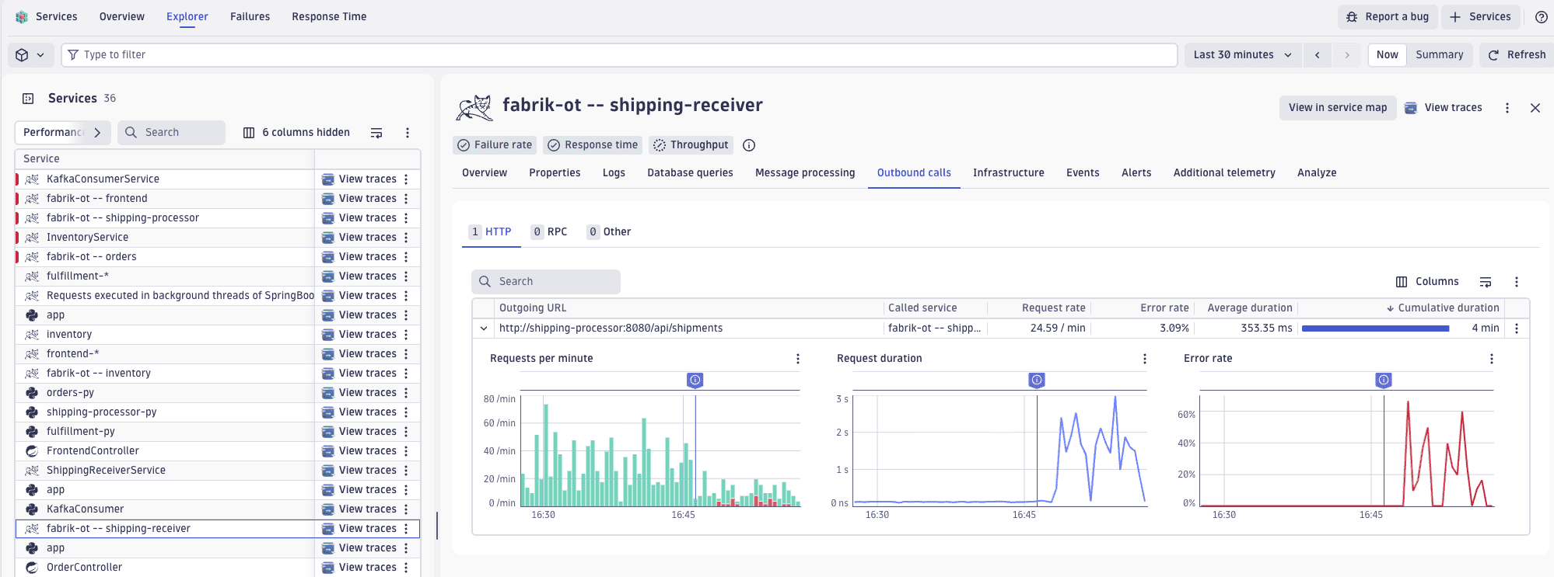
Task: Switch to the Database queries tab
Action: pyautogui.click(x=690, y=173)
